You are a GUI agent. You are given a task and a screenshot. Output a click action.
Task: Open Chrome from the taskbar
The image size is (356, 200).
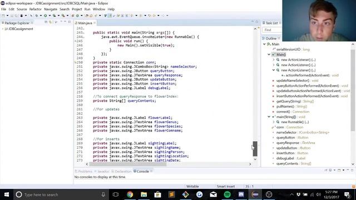[130, 194]
